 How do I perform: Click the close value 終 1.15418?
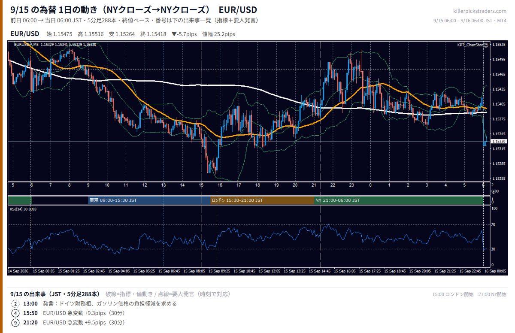coord(153,34)
